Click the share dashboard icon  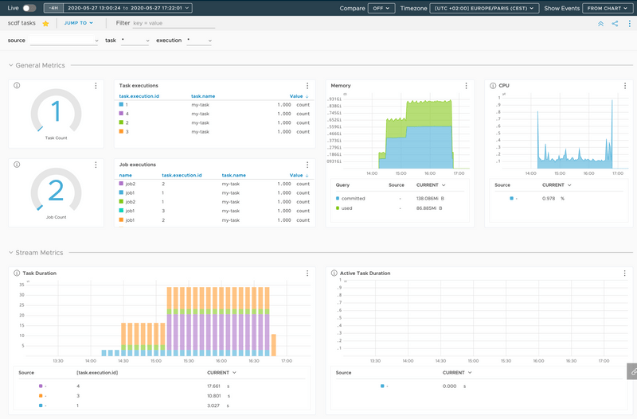click(x=615, y=24)
